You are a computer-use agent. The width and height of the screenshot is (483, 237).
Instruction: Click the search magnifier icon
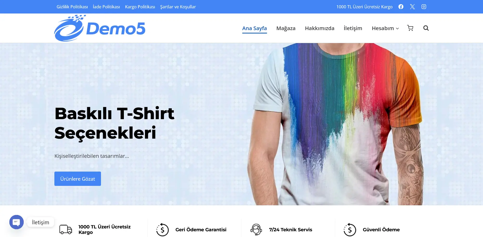coord(426,28)
